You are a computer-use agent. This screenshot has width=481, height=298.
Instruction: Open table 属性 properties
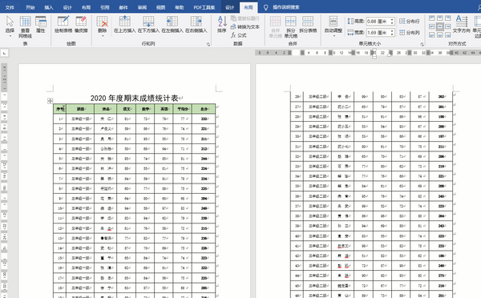click(41, 24)
